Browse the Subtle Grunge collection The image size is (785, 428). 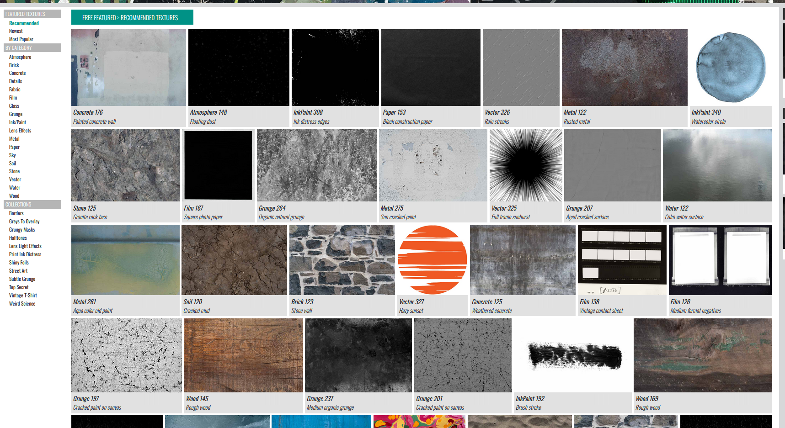pos(22,279)
